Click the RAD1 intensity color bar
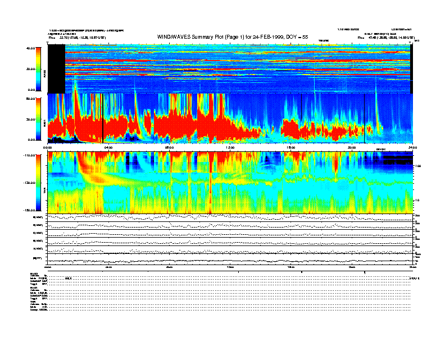The image size is (445, 343). coord(39,119)
